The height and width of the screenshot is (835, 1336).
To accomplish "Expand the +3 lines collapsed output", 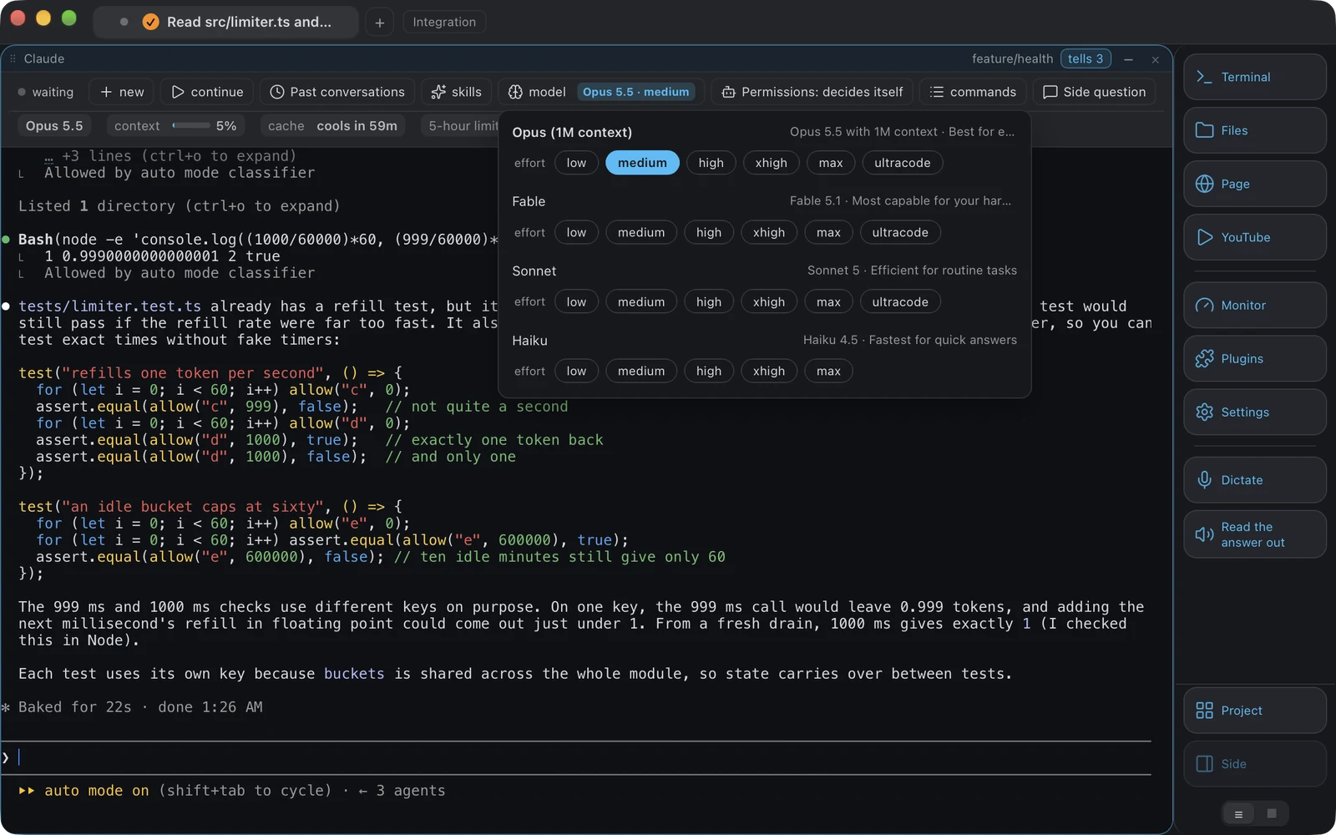I will click(170, 156).
